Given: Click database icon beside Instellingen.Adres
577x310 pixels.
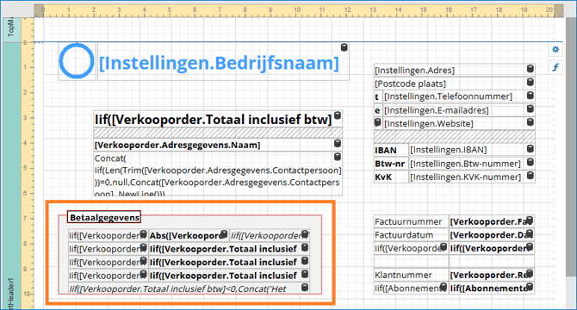Looking at the screenshot, I should [x=530, y=68].
